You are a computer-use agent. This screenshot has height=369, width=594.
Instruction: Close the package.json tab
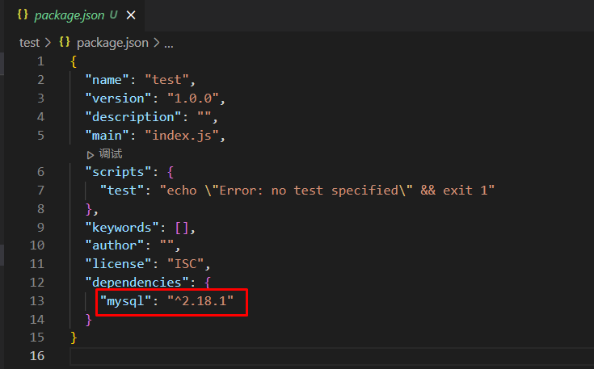(131, 15)
